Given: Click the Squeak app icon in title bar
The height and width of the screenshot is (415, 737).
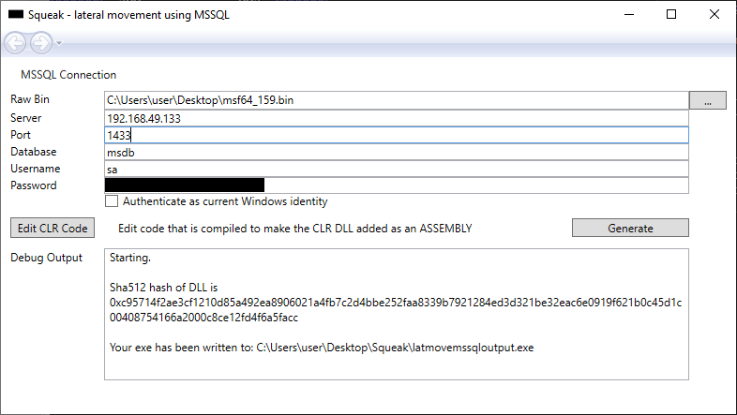Looking at the screenshot, I should pyautogui.click(x=16, y=14).
